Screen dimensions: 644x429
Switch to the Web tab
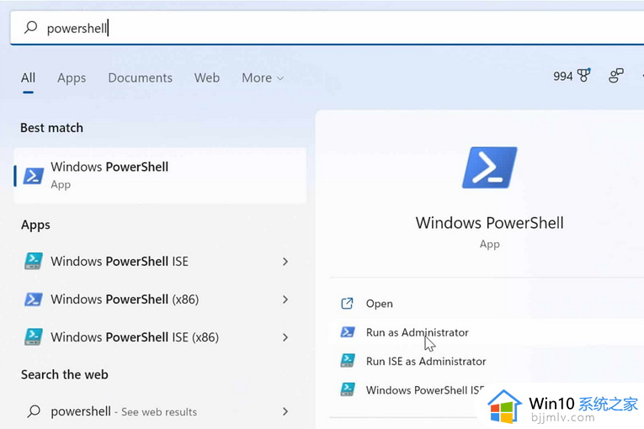click(x=207, y=77)
